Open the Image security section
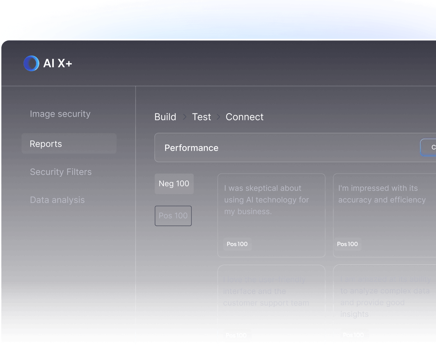 (x=60, y=114)
